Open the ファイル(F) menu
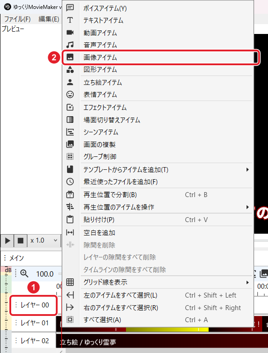 click(x=17, y=19)
